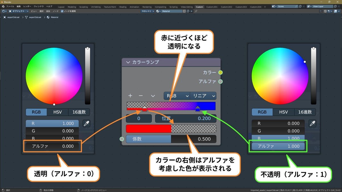Open the リニア interpolation dropdown
Image resolution: width=342 pixels, height=192 pixels.
click(203, 96)
